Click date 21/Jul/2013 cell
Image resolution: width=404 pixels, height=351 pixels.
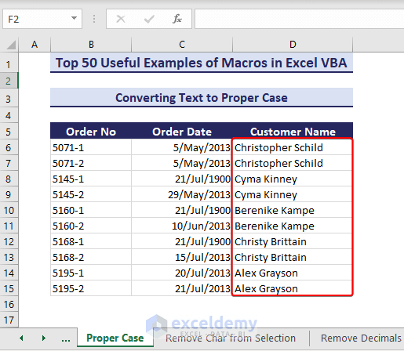pyautogui.click(x=182, y=288)
